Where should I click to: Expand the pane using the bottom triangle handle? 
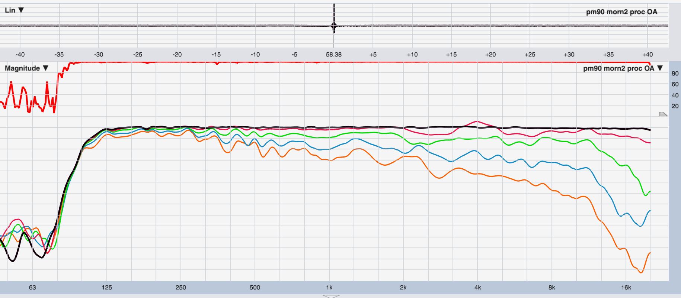[331, 296]
